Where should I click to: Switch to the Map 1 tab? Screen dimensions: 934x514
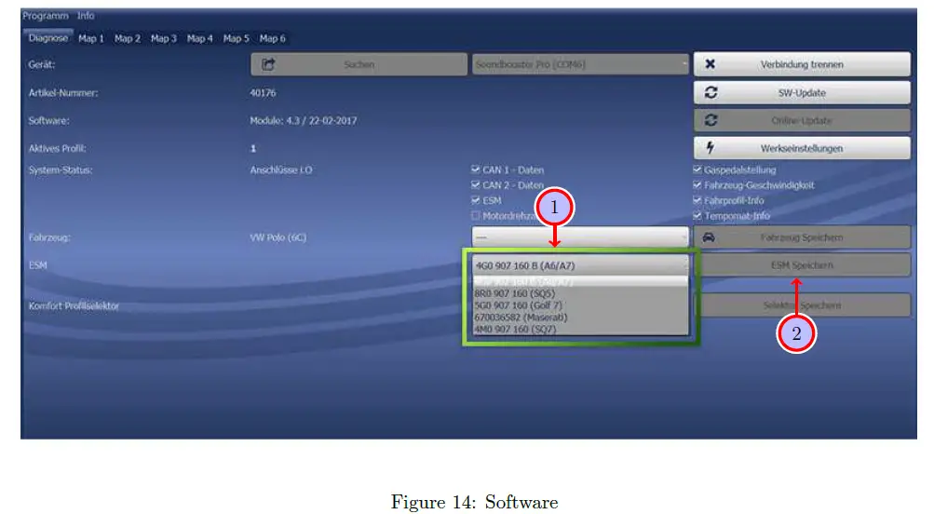(x=91, y=39)
